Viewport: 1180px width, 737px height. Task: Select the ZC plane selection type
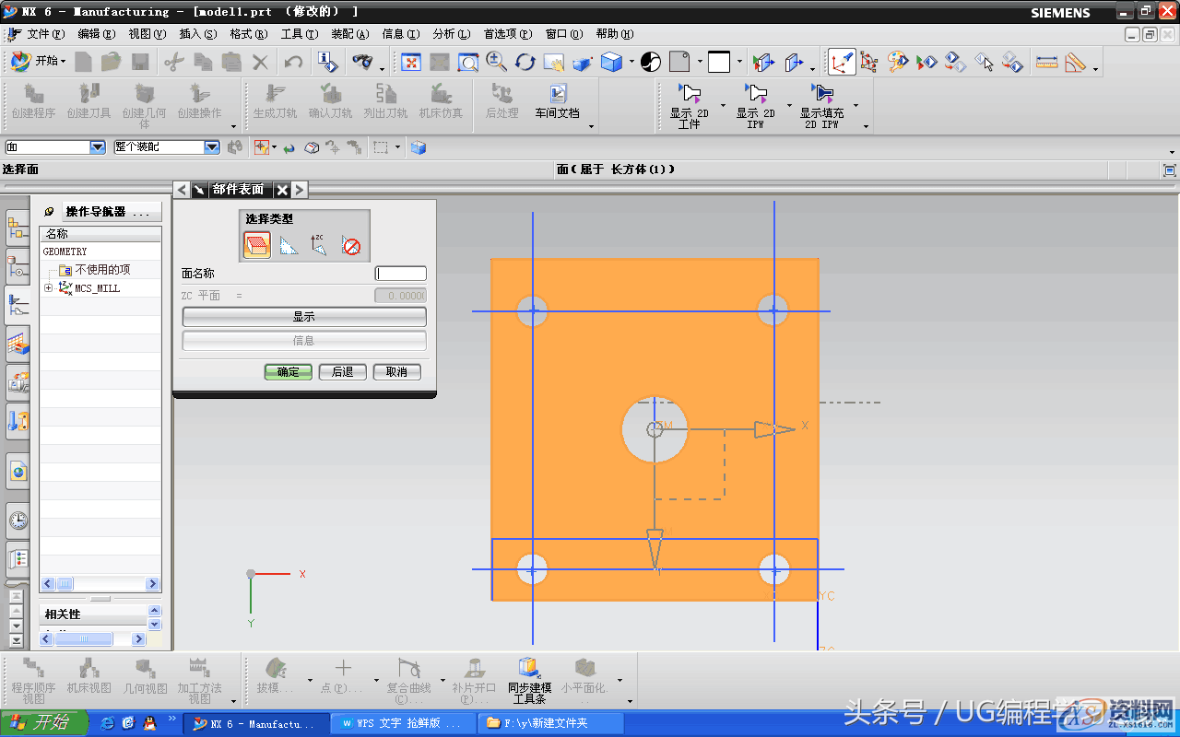pyautogui.click(x=319, y=245)
